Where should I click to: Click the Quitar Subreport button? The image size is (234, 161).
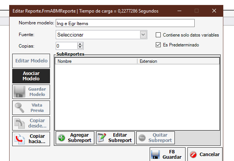[x=155, y=138]
